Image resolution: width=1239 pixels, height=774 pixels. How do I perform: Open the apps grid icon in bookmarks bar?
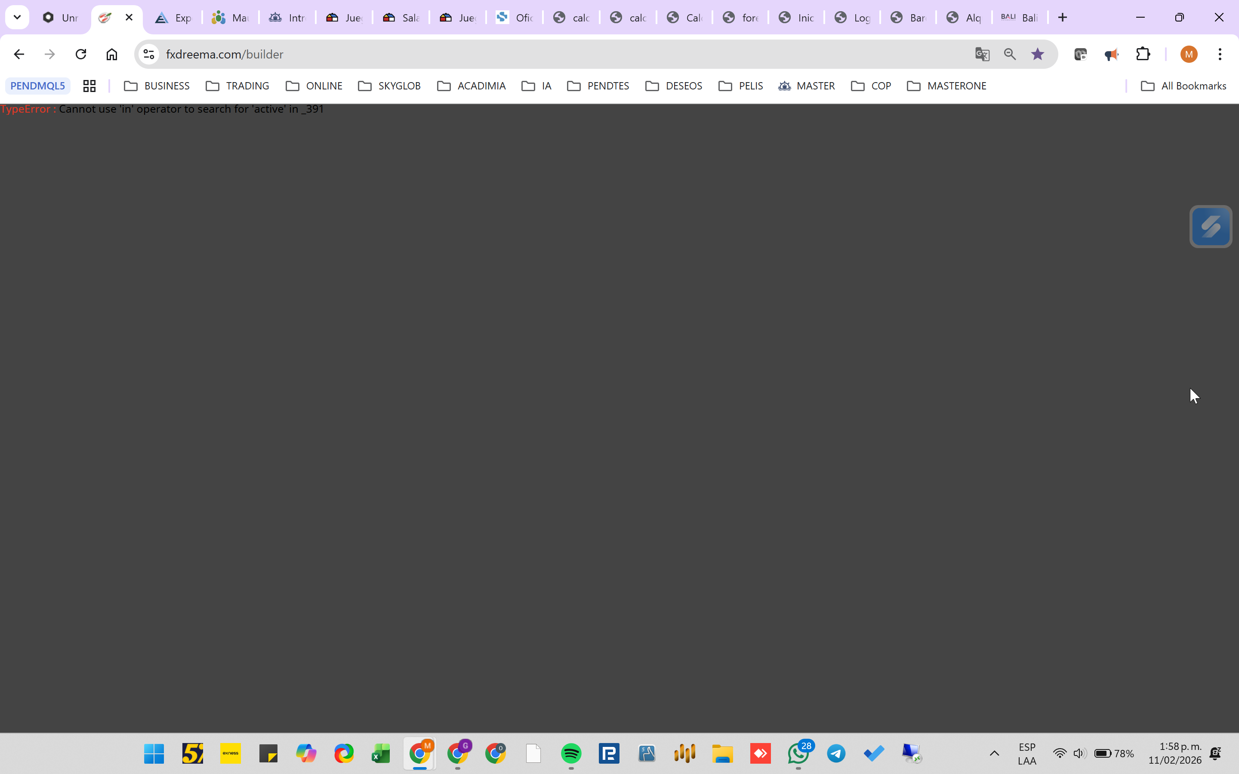click(89, 86)
